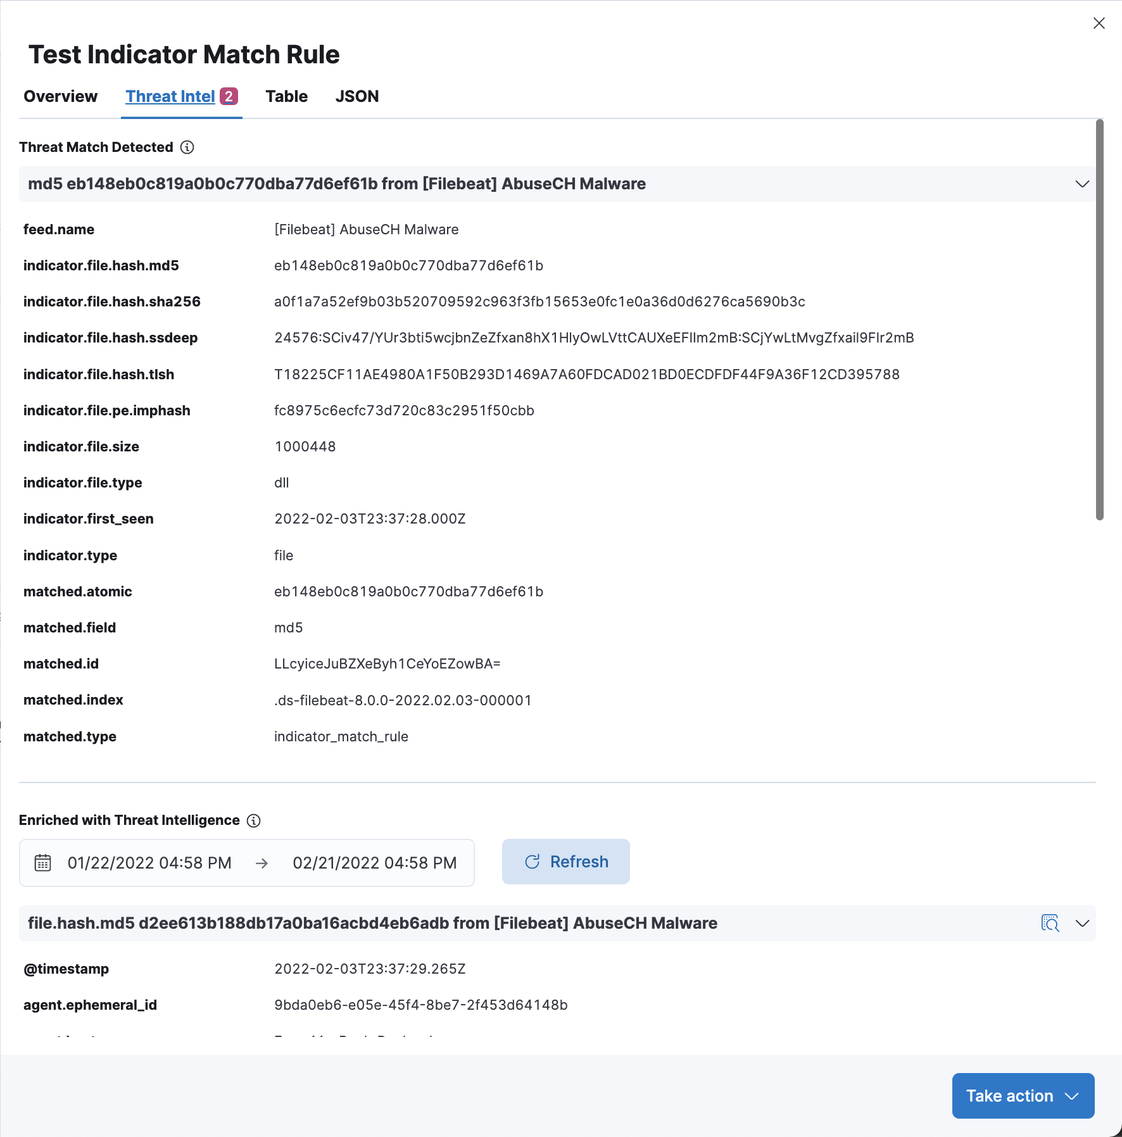Viewport: 1122px width, 1137px height.
Task: Click the Refresh button
Action: point(565,862)
